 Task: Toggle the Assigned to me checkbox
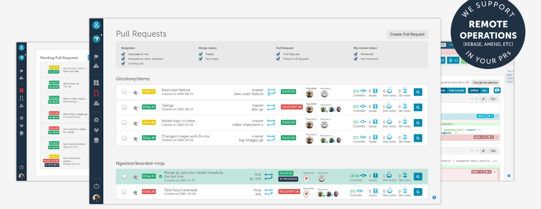click(123, 54)
